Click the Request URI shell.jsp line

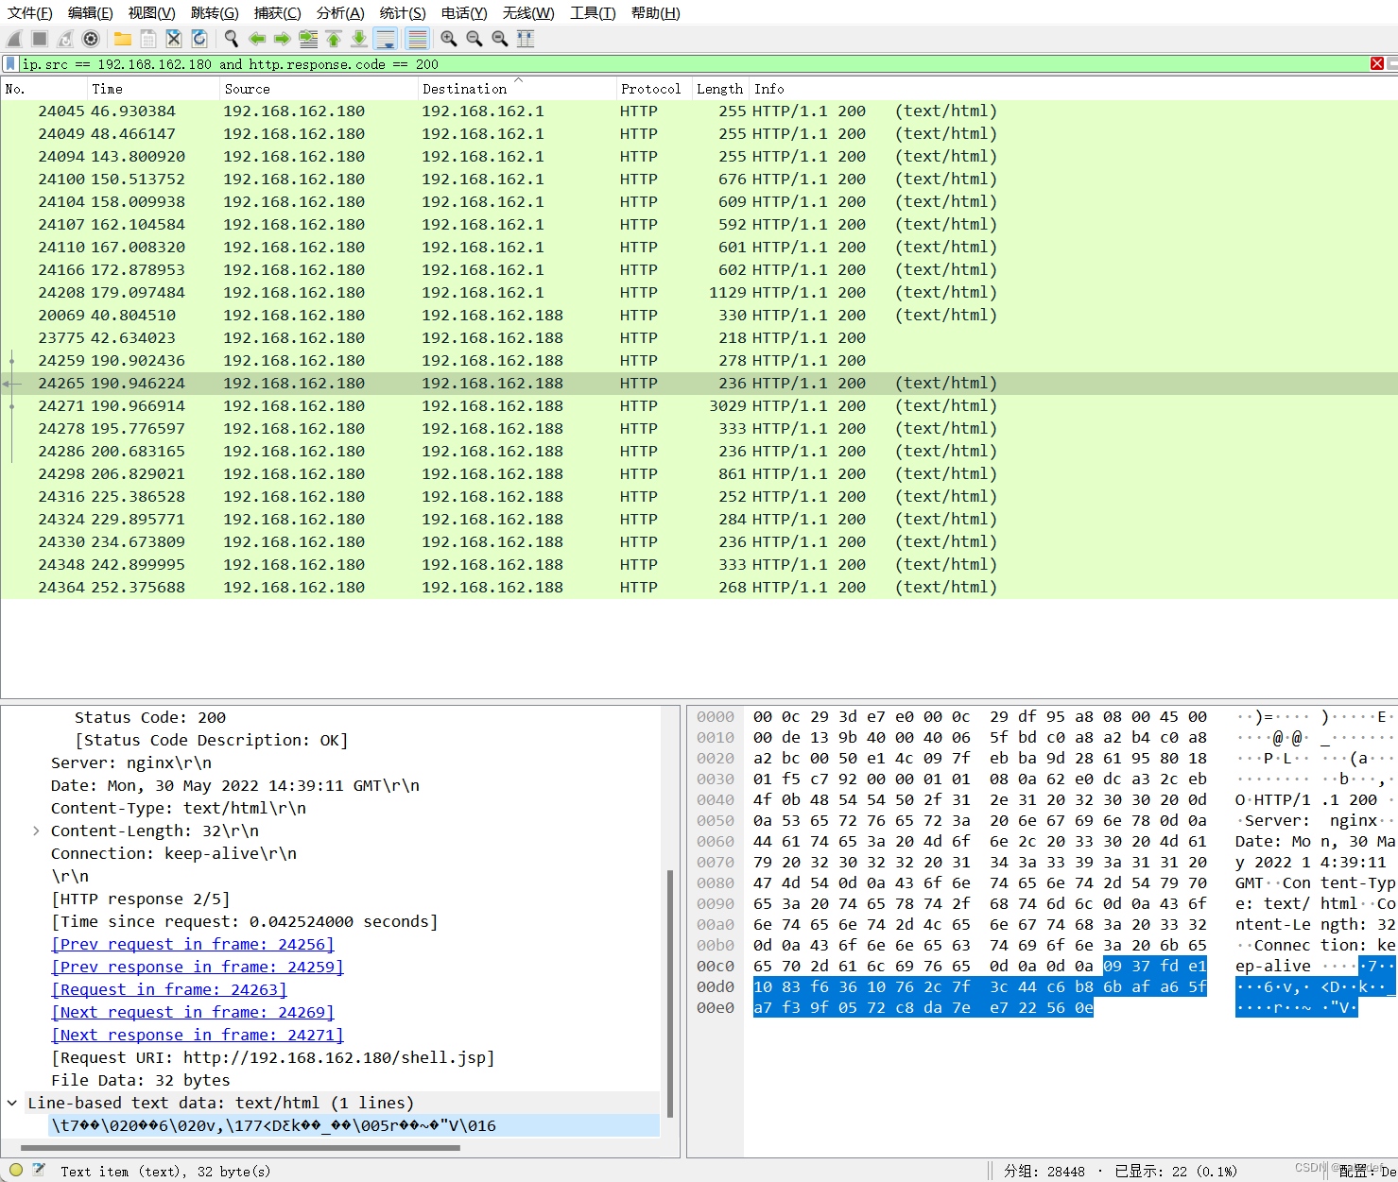click(273, 1057)
